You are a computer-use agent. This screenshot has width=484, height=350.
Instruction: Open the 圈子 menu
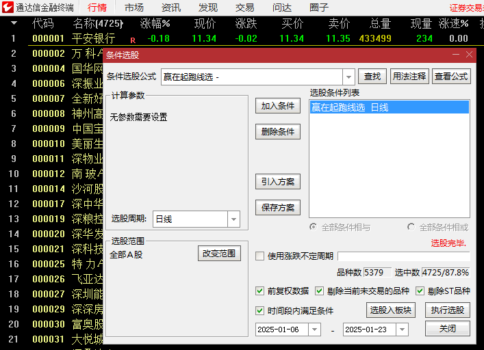pyautogui.click(x=319, y=8)
